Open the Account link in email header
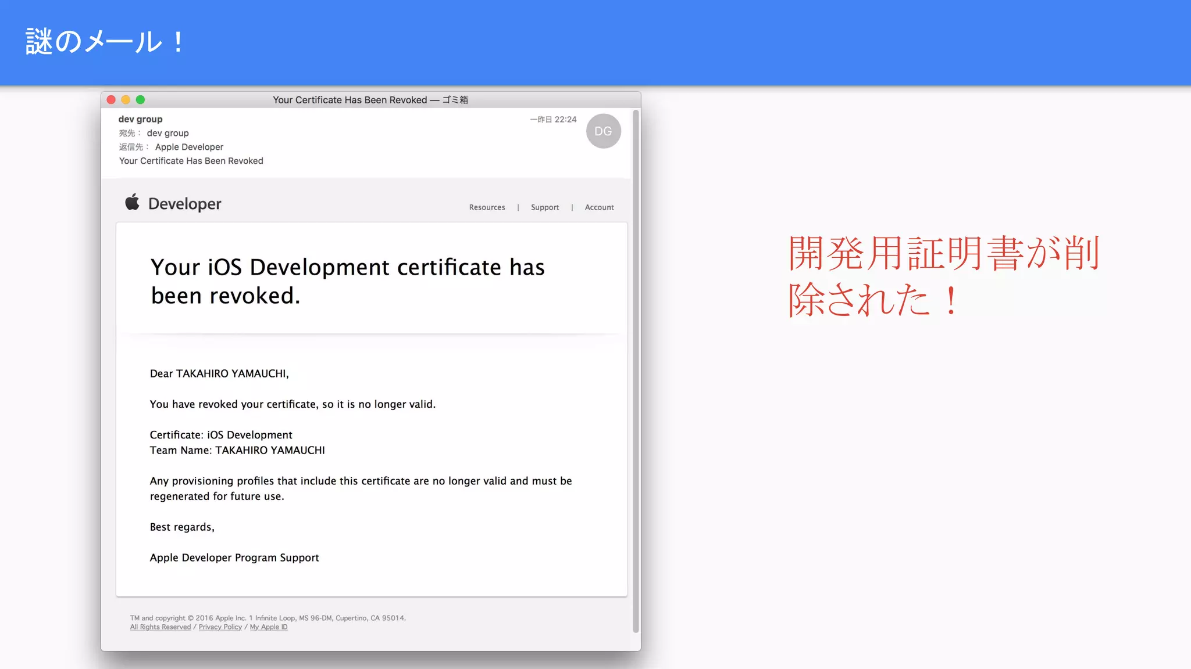The height and width of the screenshot is (669, 1191). pyautogui.click(x=600, y=207)
